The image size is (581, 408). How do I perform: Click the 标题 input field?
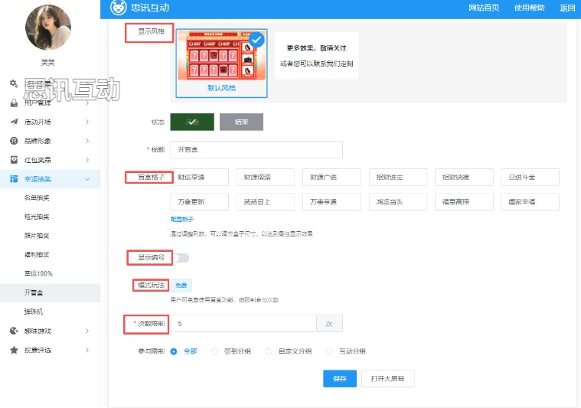[x=256, y=149]
